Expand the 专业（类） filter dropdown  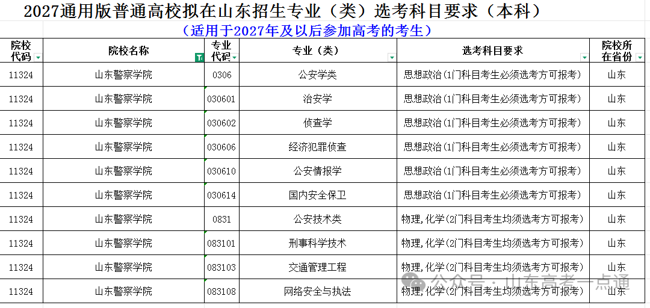click(x=392, y=58)
